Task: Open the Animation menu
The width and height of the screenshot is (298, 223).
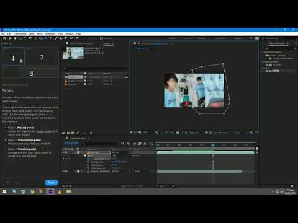Action: point(50,33)
